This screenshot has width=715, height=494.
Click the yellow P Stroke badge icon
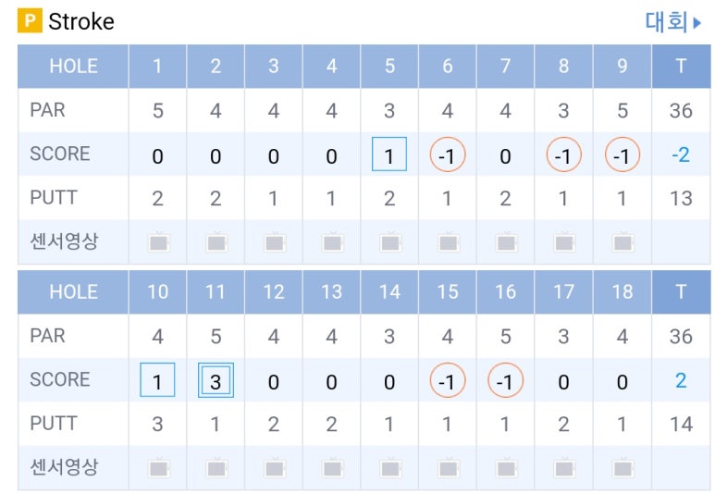30,20
